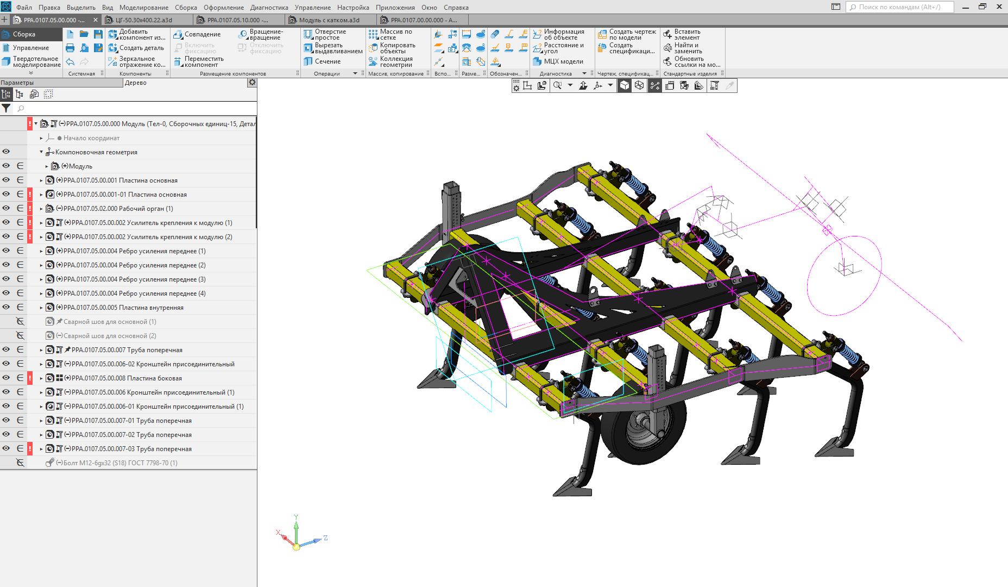Click the Print icon in system toolbar
Screen dimensions: 1008x587
(x=70, y=48)
